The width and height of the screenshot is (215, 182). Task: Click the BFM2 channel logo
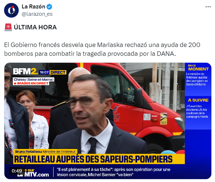(25, 72)
